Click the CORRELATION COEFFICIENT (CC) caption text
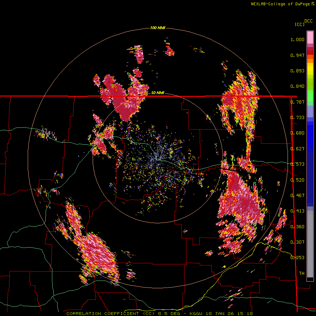 click(111, 314)
